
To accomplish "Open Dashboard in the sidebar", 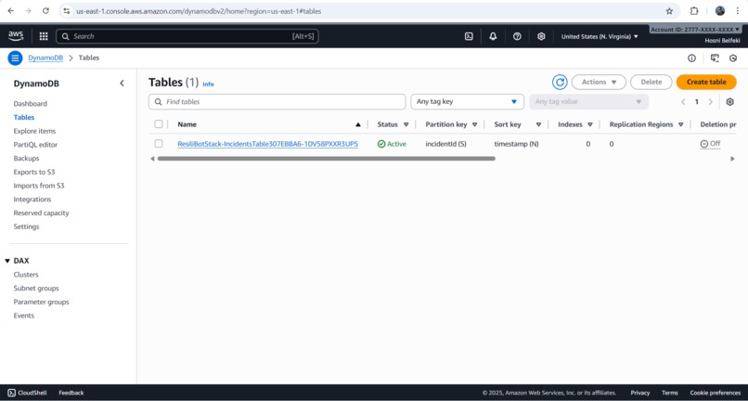I will click(x=30, y=104).
